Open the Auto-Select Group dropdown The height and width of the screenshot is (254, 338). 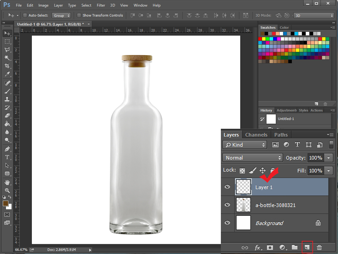(62, 16)
